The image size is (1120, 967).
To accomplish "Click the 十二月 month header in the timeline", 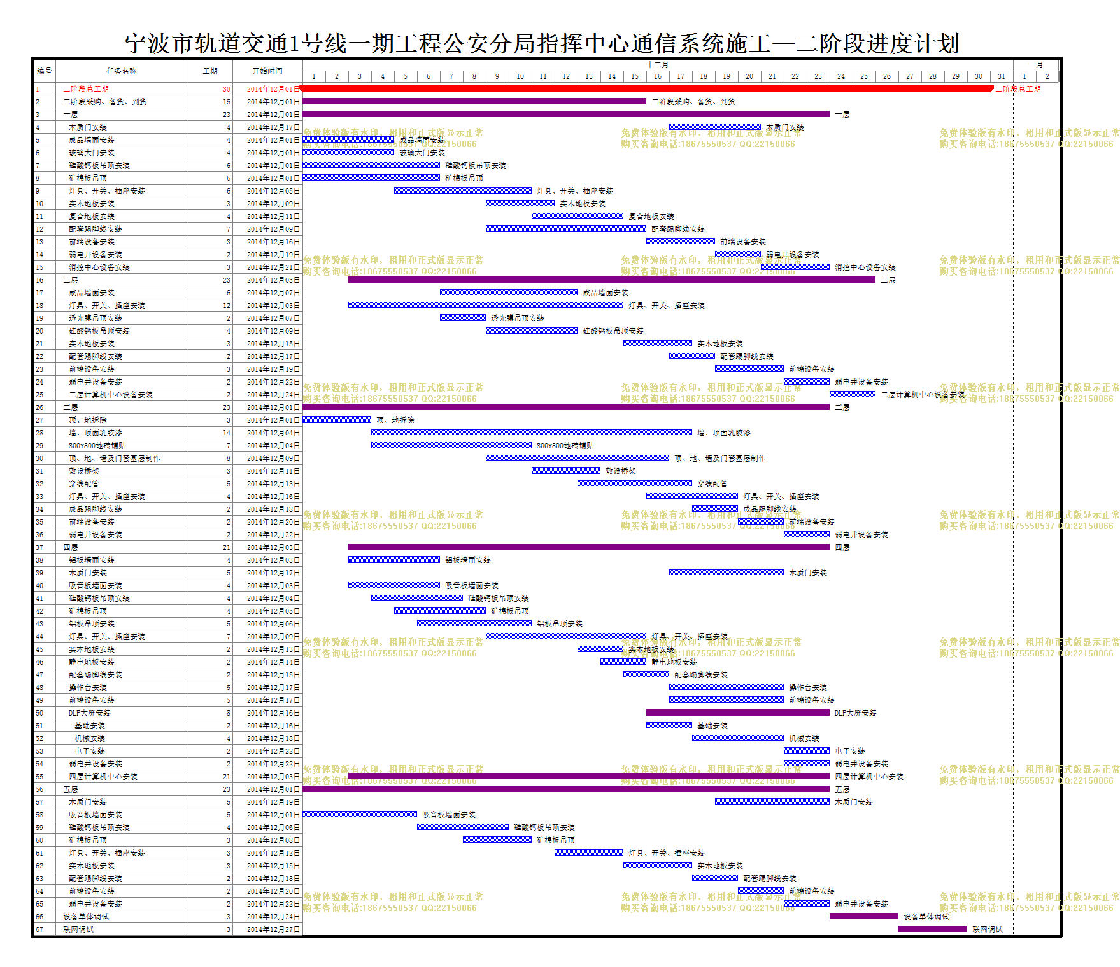I will (658, 65).
